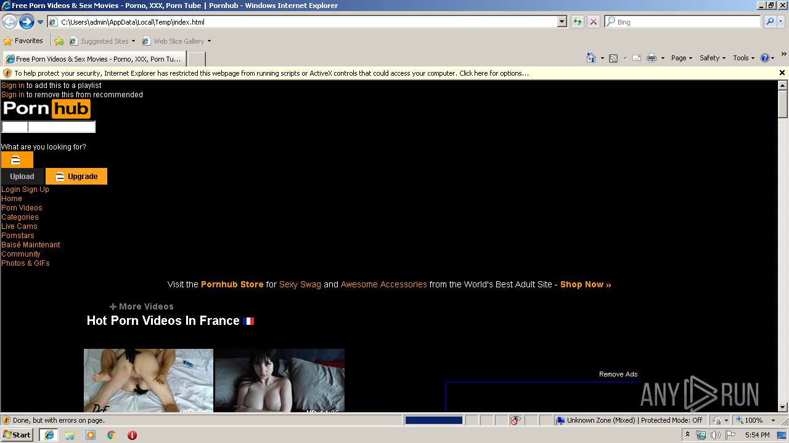Close the yellow security information bar
Viewport: 789px width, 443px height.
[782, 73]
